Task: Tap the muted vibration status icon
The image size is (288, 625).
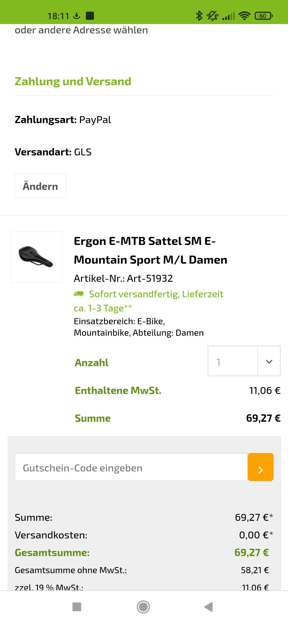Action: click(x=213, y=16)
